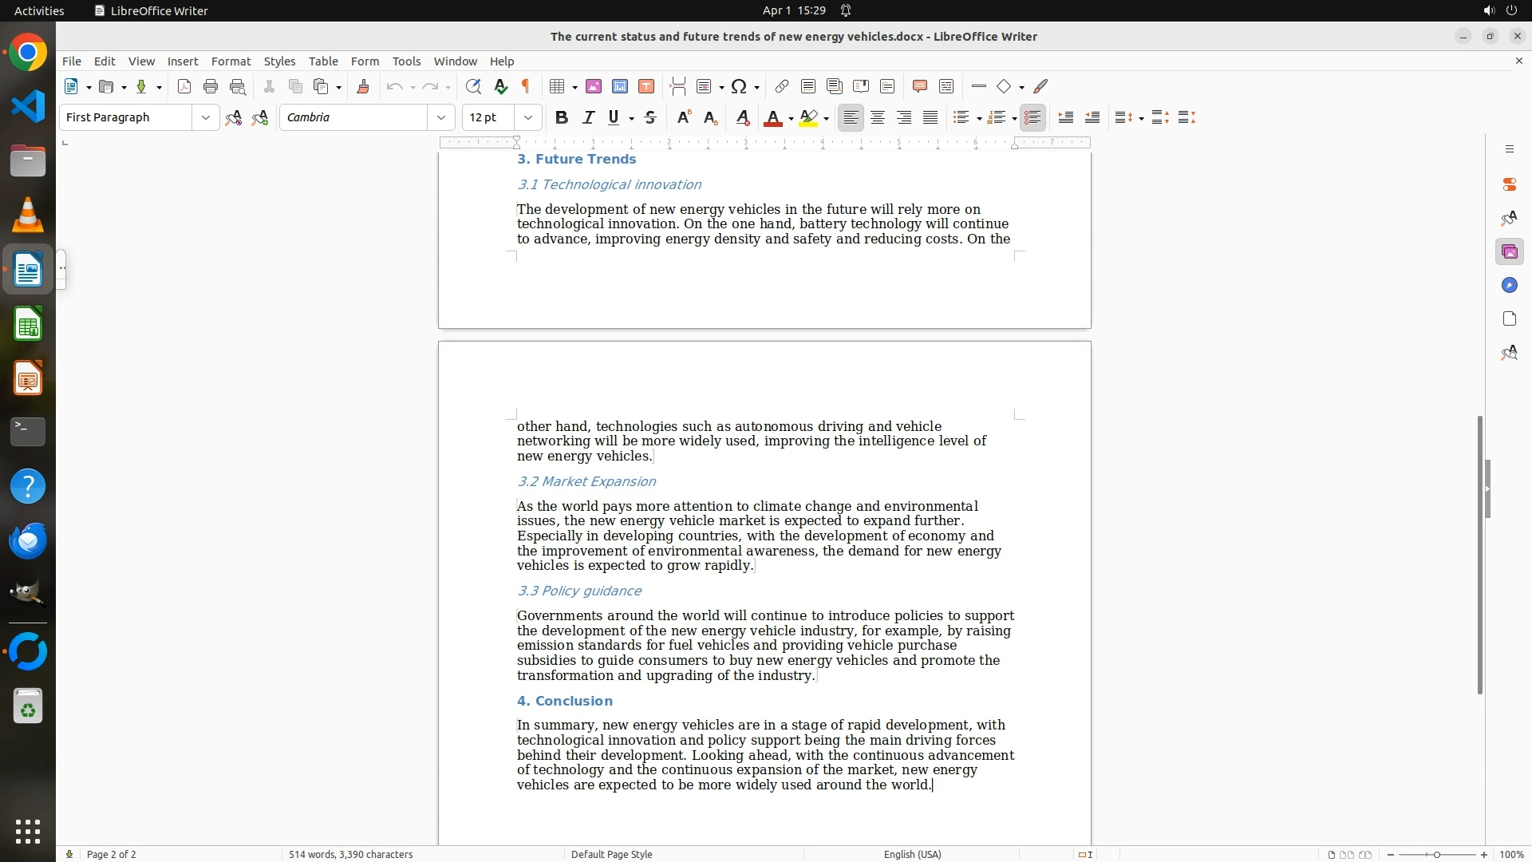Click the Insert Image icon
This screenshot has height=862, width=1532.
tap(594, 86)
